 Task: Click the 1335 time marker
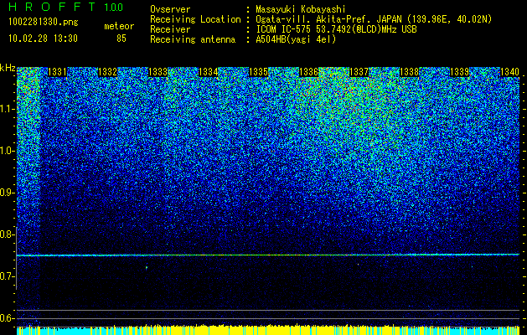(258, 72)
